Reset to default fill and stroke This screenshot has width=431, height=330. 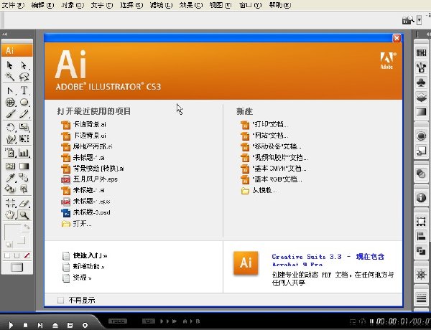pos(9,244)
